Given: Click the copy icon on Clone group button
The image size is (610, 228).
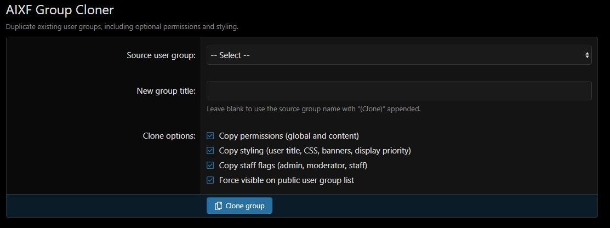Looking at the screenshot, I should coord(218,206).
